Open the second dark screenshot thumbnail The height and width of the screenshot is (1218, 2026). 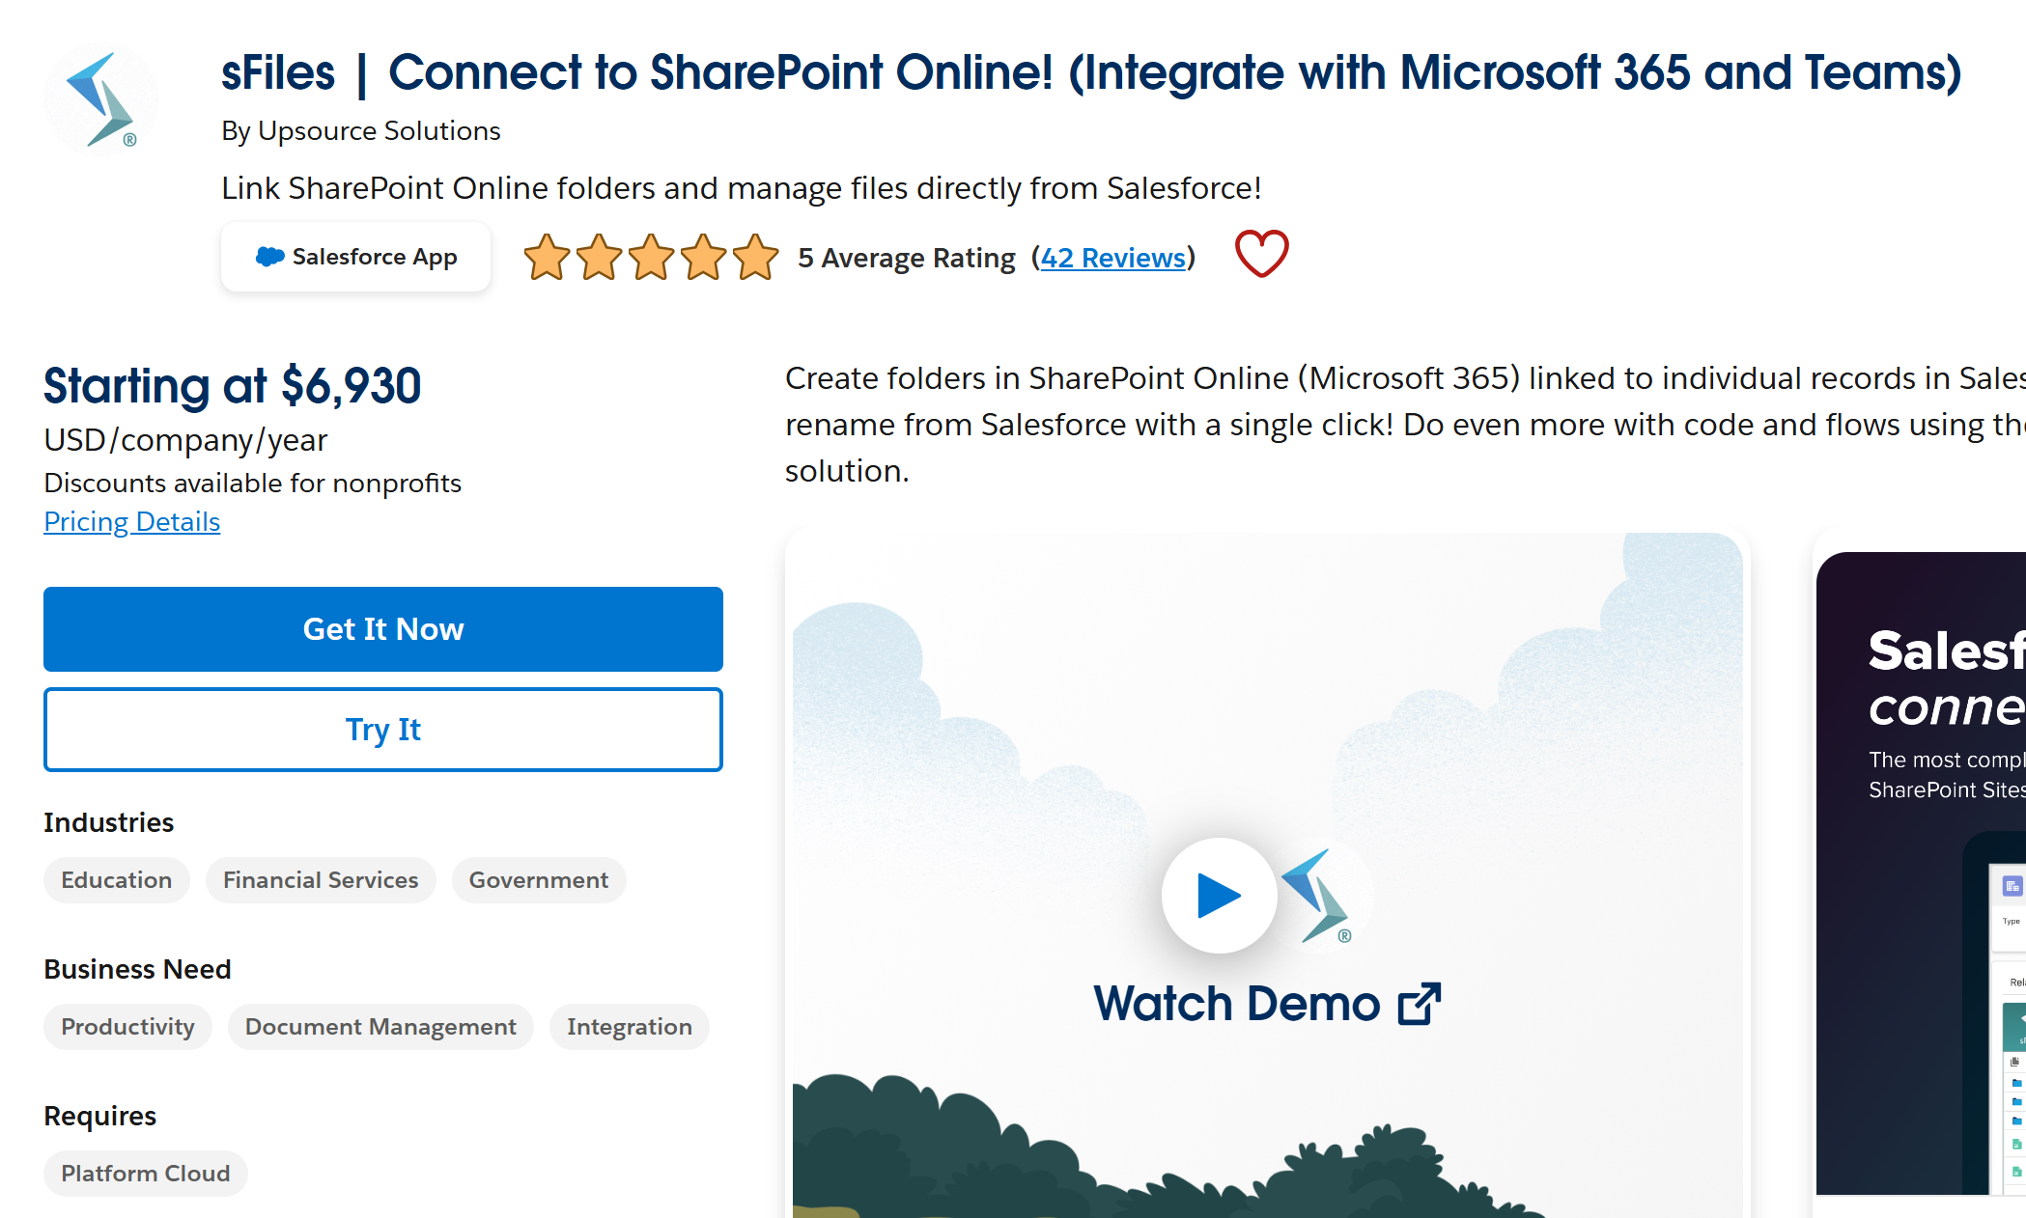pyautogui.click(x=1921, y=873)
